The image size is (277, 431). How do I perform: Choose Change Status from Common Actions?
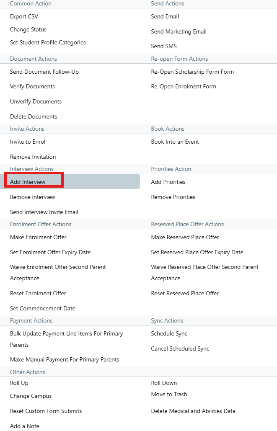28,30
